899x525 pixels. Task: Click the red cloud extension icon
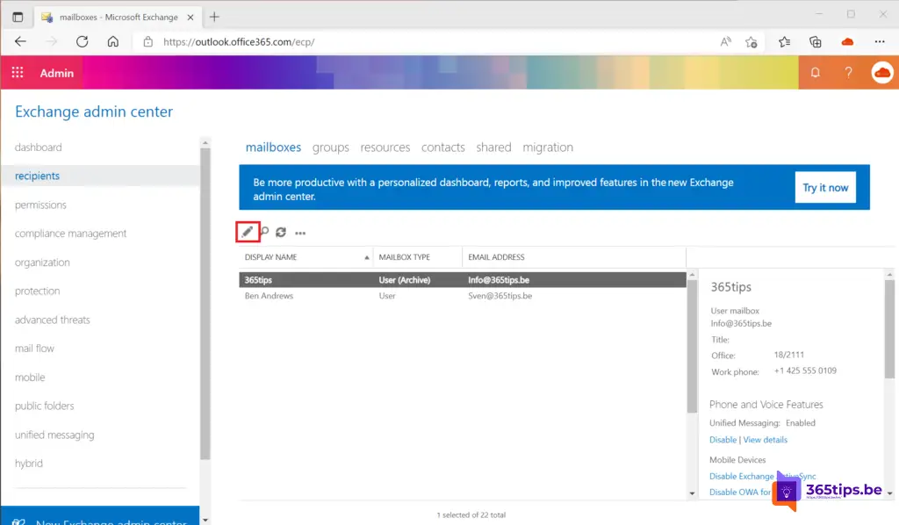coord(847,41)
